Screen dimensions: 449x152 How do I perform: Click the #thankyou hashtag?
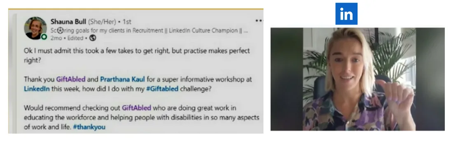(89, 127)
